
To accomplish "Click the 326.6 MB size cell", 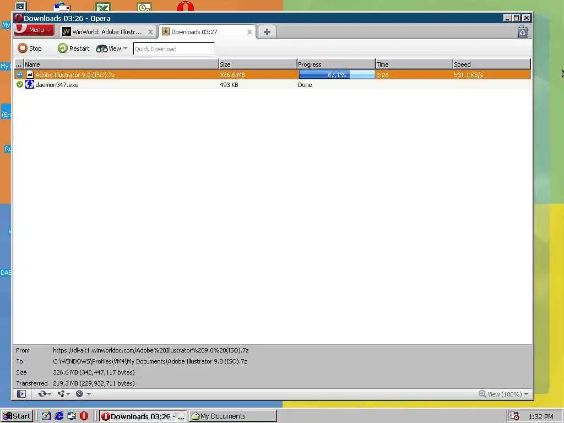I will (x=232, y=75).
